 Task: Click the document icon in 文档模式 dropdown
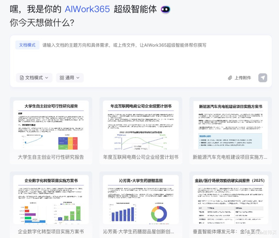[22, 78]
